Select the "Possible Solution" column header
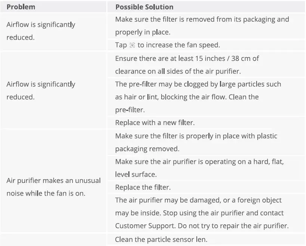This screenshot has width=306, height=246. 144,7
